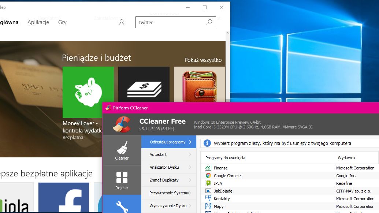Select Wymazywanie Dysku in CCleaner tools

point(169,206)
